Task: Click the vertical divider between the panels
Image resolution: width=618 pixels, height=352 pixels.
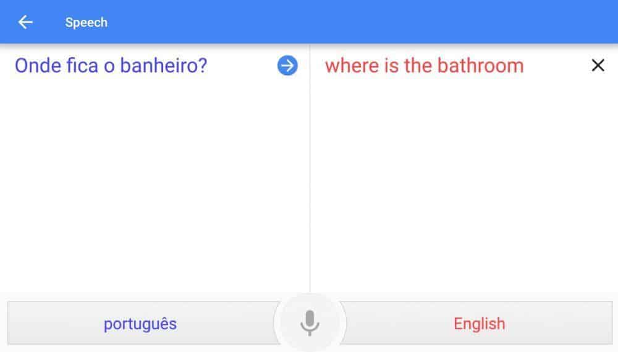Action: click(310, 170)
